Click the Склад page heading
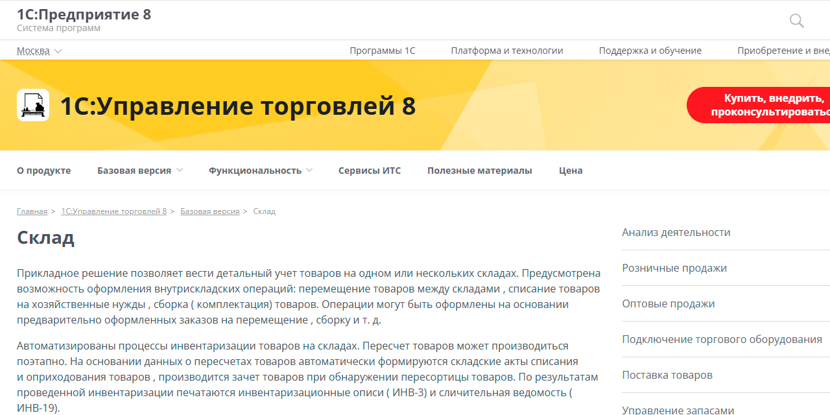Viewport: 830px width, 415px height. pyautogui.click(x=46, y=237)
